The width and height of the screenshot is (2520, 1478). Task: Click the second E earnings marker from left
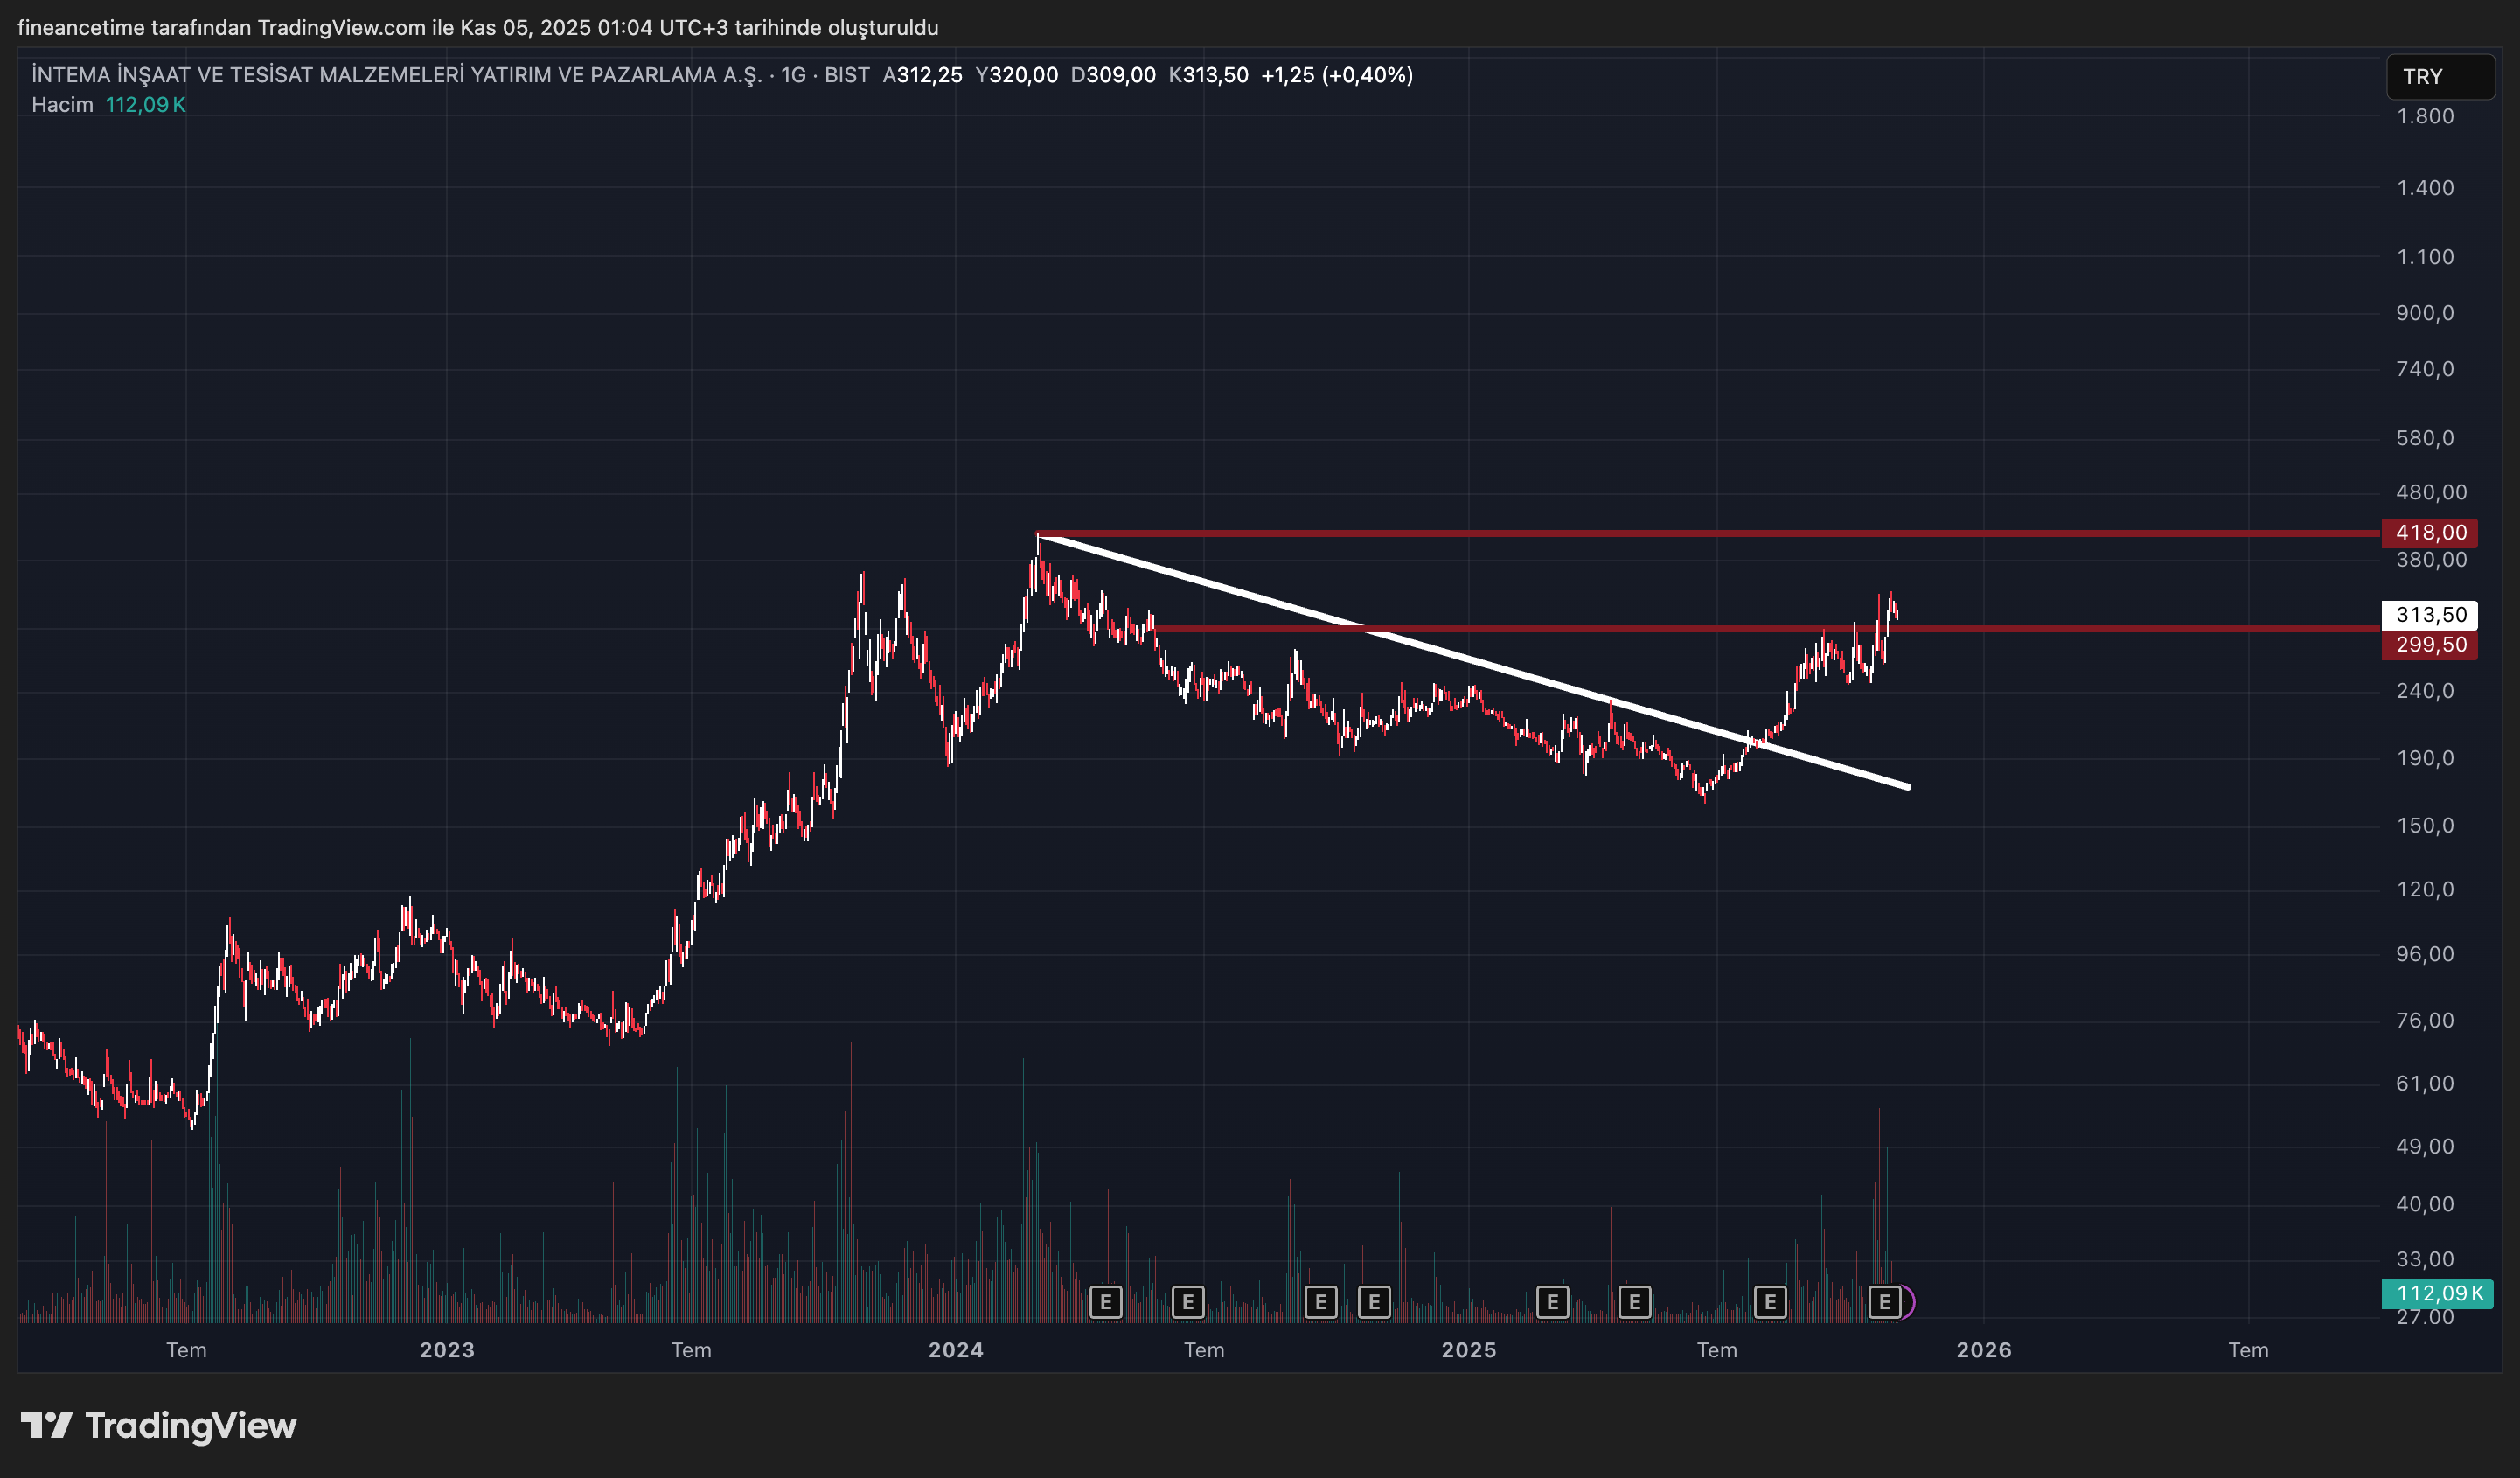tap(1187, 1302)
